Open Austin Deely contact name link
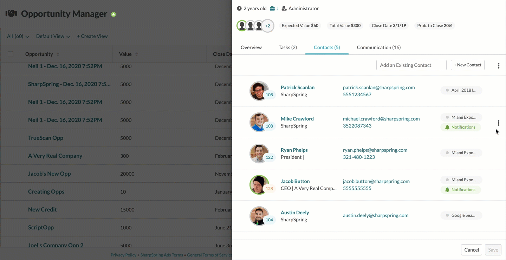Screen dimensions: 506x260 [295, 213]
